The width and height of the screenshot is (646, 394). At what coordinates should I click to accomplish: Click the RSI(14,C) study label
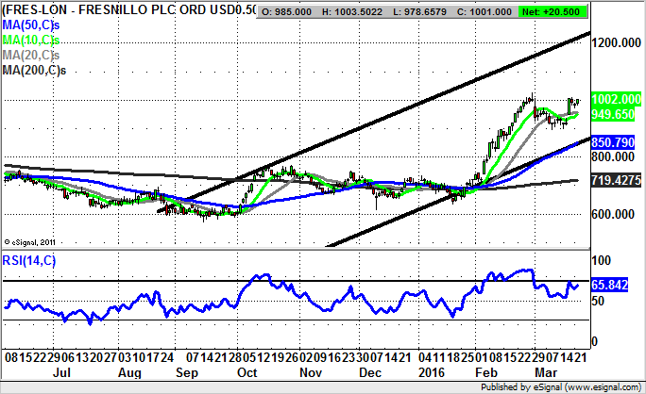[30, 260]
